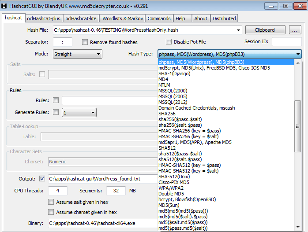
Task: Select SHA-512(Unix) hash type
Action: coord(226,177)
